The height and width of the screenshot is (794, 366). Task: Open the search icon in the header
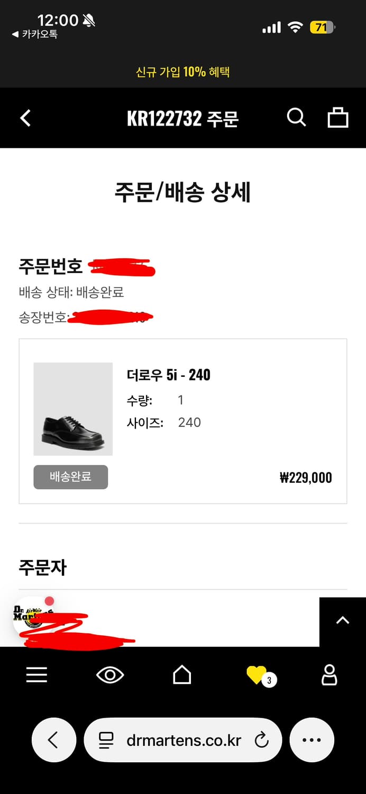click(x=297, y=118)
